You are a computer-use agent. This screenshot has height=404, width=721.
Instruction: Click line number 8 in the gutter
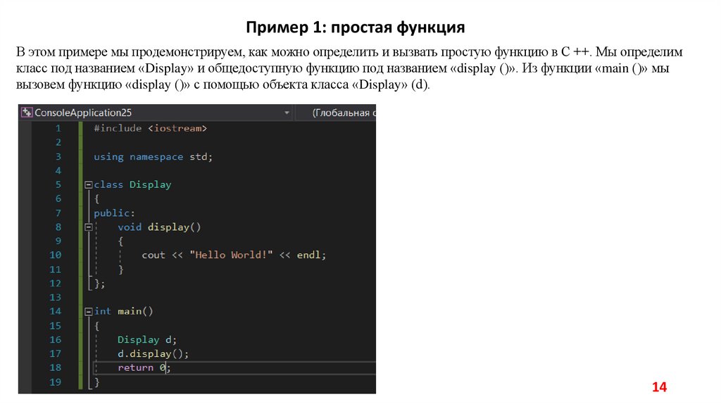(58, 227)
